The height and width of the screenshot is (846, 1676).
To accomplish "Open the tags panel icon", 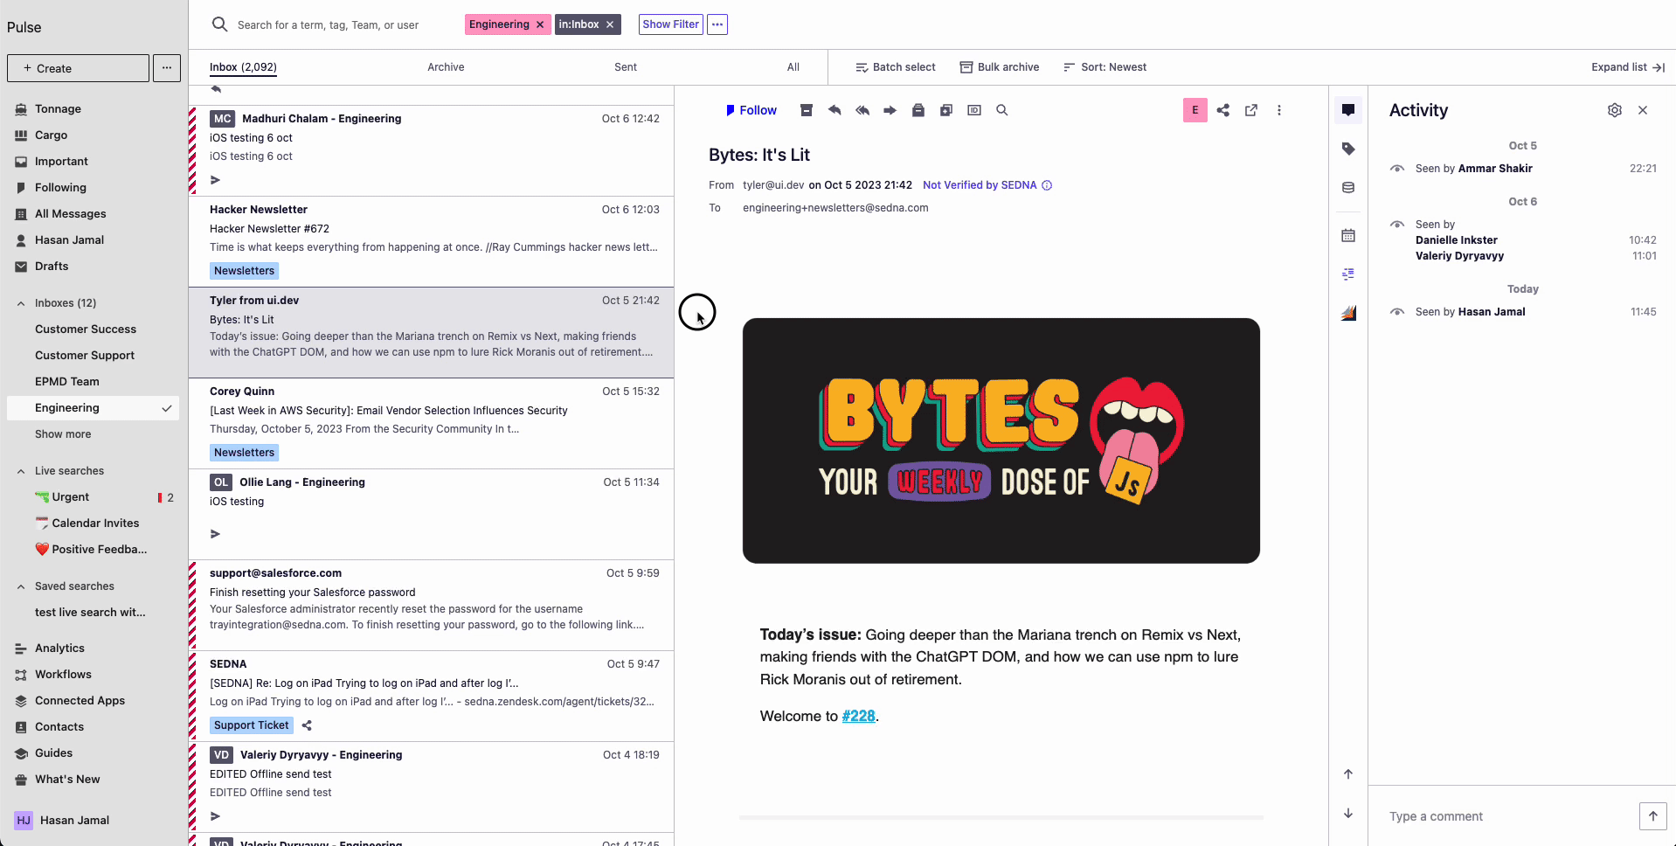I will pos(1348,149).
